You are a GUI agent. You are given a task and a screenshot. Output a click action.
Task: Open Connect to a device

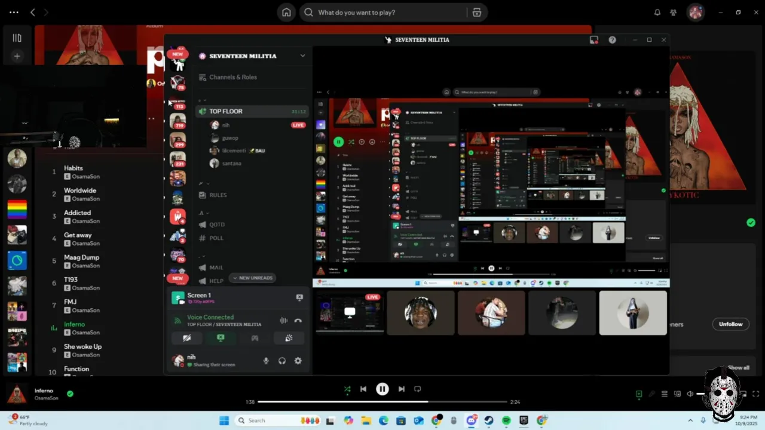coord(677,394)
